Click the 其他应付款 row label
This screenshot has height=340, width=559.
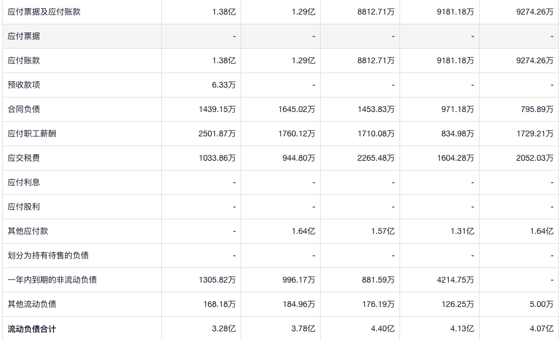28,231
